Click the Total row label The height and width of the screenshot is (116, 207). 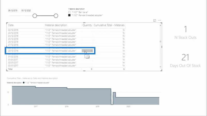10,69
